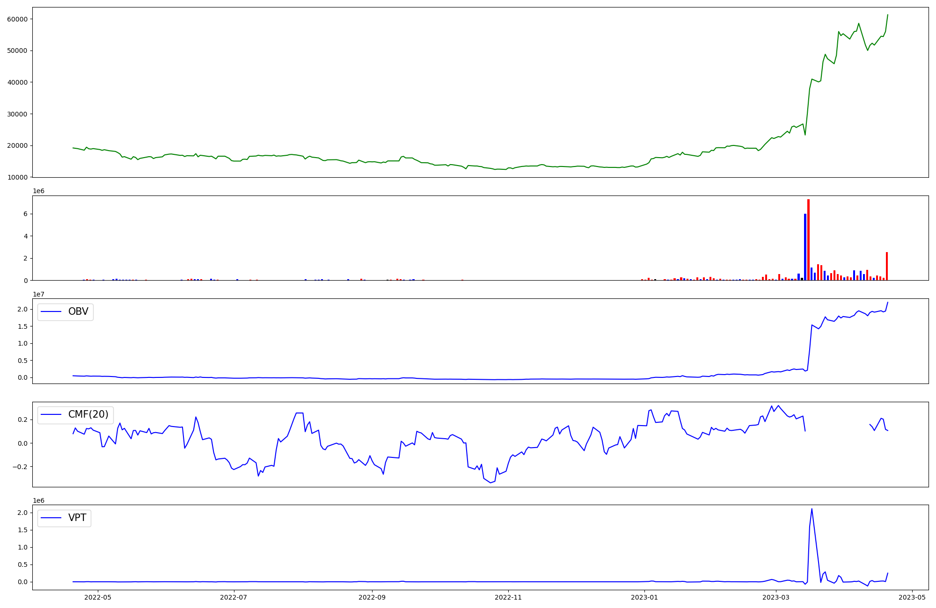The height and width of the screenshot is (608, 936).
Task: Click the 2022-07 x-axis date label
Action: pyautogui.click(x=234, y=597)
